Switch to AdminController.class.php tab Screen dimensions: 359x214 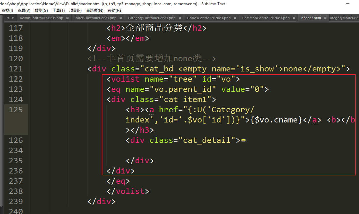41,18
